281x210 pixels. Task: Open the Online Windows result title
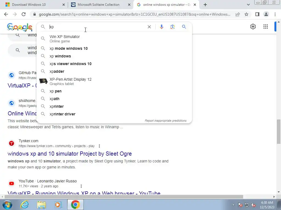(x=22, y=113)
